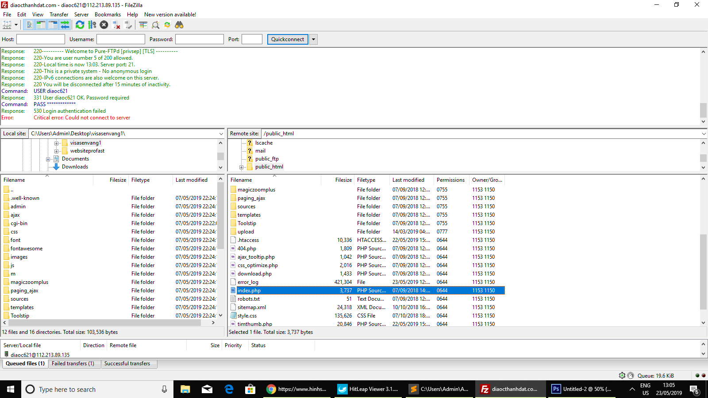Switch to Queued files tab

click(25, 364)
